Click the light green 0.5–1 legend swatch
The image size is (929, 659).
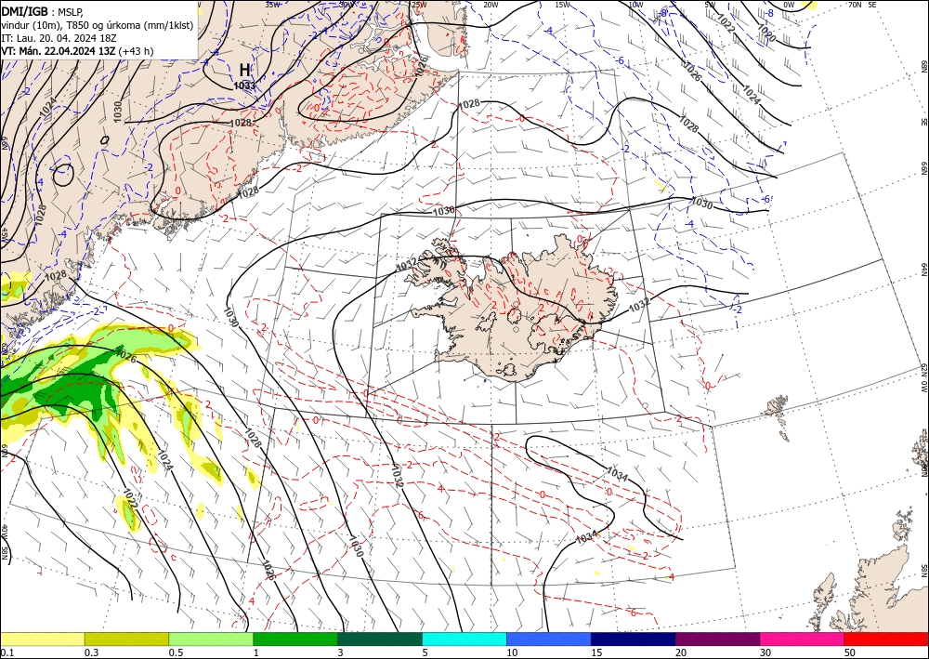tap(211, 639)
